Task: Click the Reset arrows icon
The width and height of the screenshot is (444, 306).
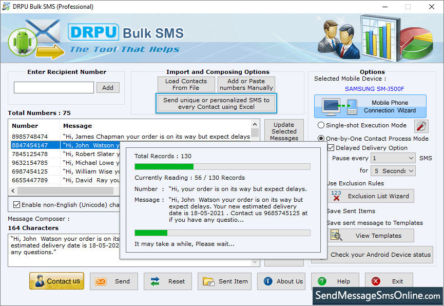Action: 155,281
